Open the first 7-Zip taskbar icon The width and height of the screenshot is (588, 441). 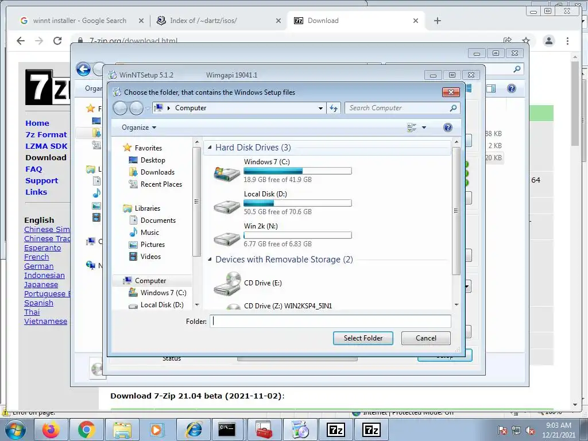(335, 430)
